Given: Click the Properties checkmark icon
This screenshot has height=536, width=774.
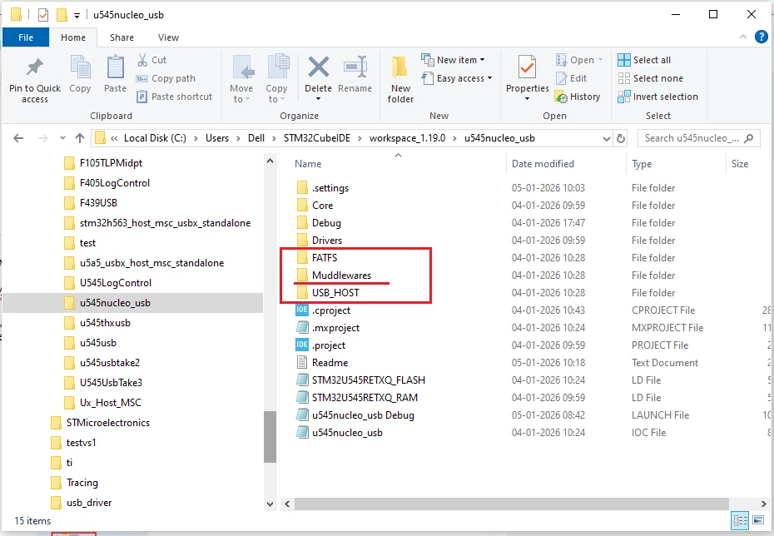Looking at the screenshot, I should (x=527, y=67).
